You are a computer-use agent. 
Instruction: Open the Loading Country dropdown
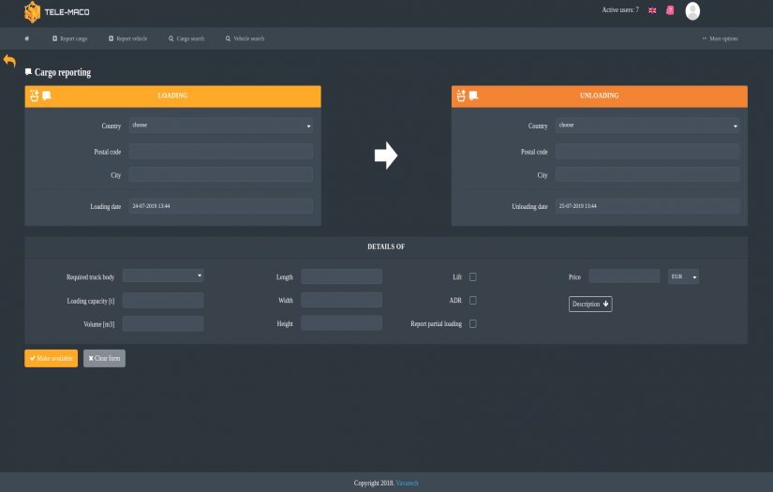tap(221, 126)
